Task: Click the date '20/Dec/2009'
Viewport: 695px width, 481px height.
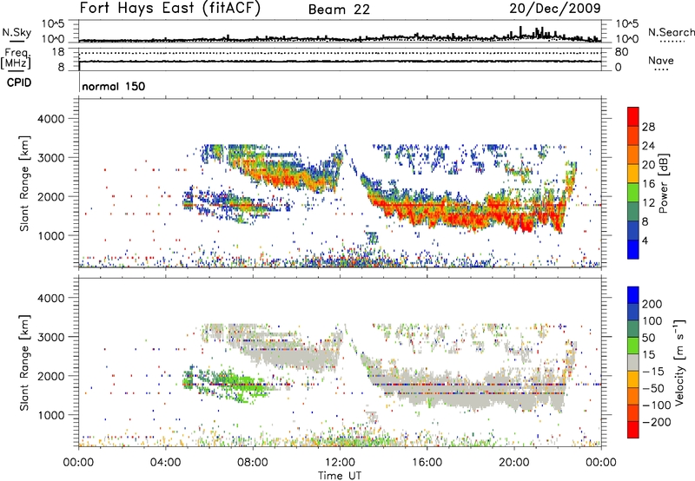Action: click(555, 8)
